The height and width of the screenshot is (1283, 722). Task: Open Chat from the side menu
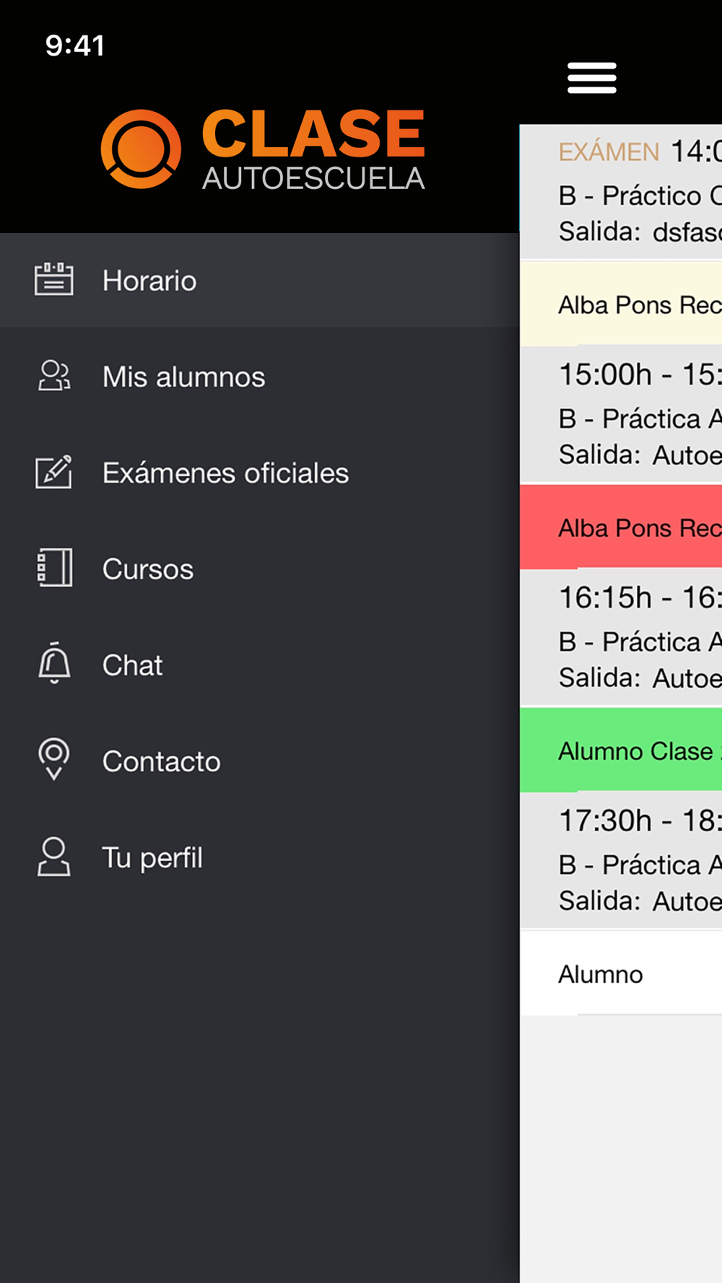click(x=260, y=664)
